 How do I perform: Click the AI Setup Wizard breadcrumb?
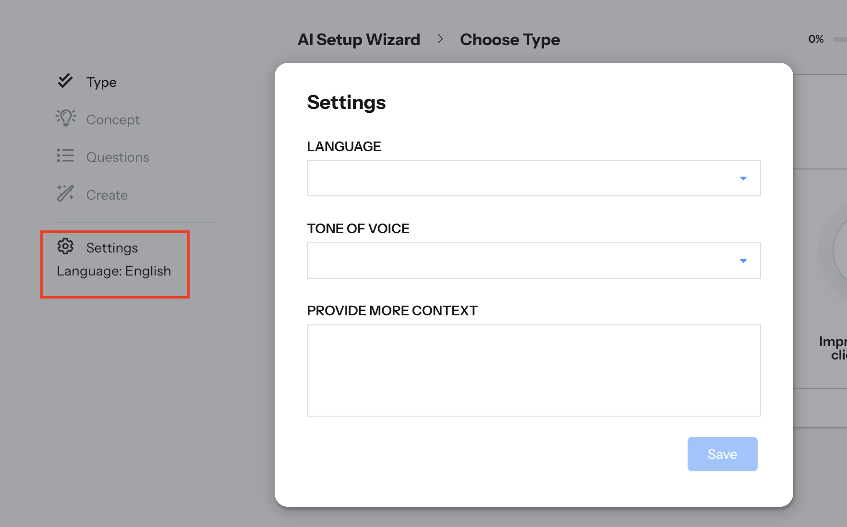pyautogui.click(x=359, y=39)
